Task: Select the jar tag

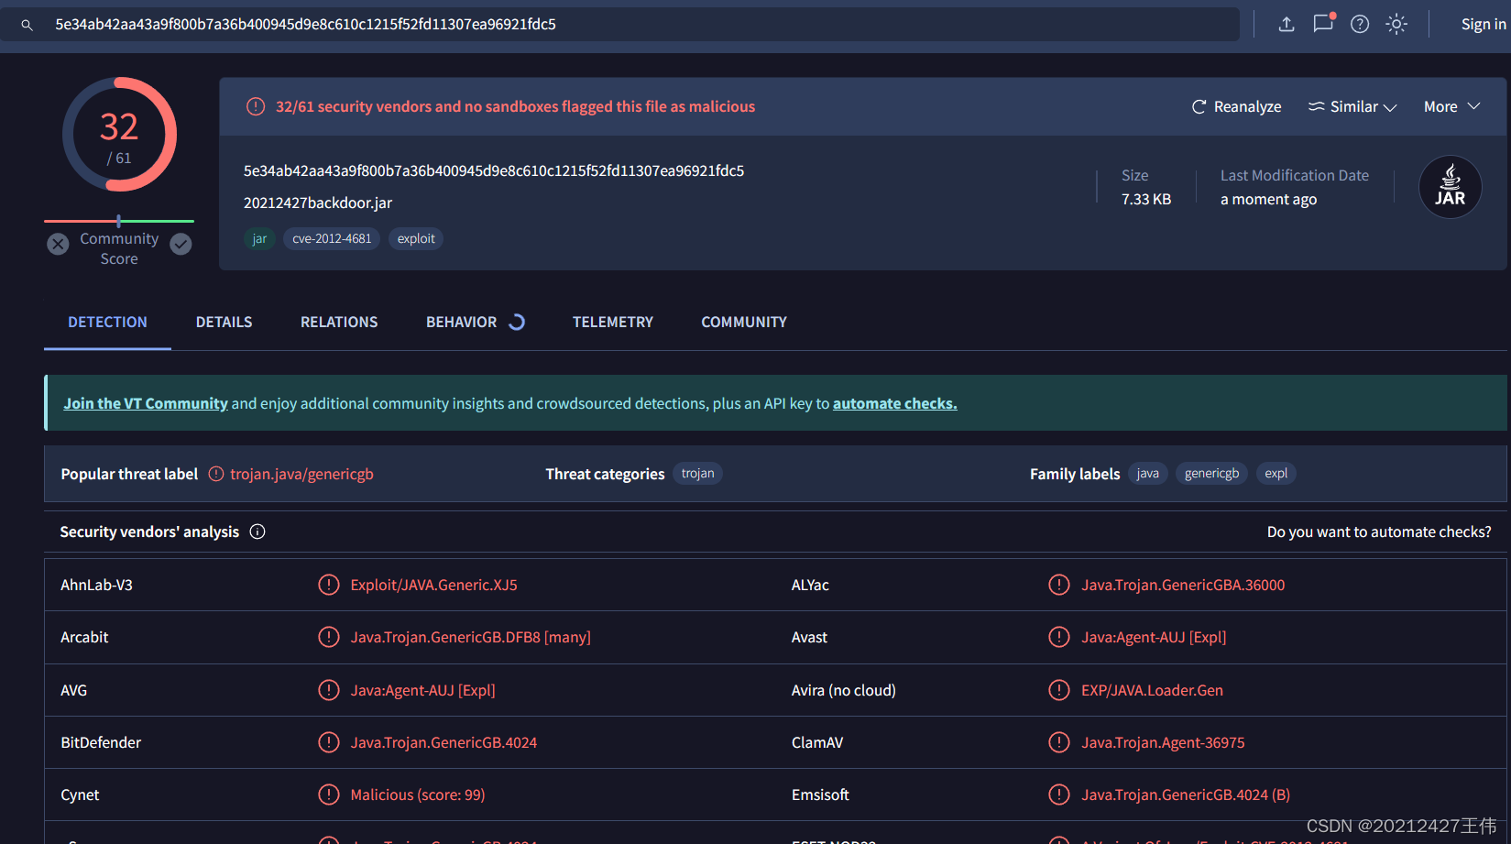Action: [259, 238]
